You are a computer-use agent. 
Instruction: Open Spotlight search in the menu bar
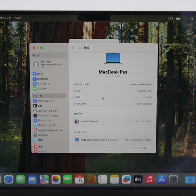tap(192, 19)
